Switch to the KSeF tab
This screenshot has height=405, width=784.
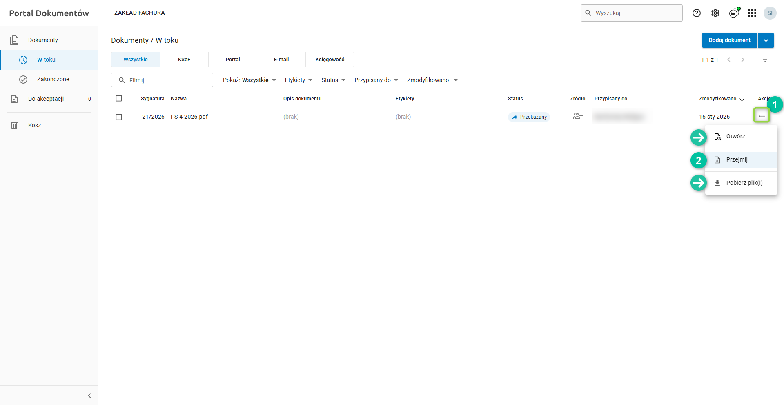(184, 60)
